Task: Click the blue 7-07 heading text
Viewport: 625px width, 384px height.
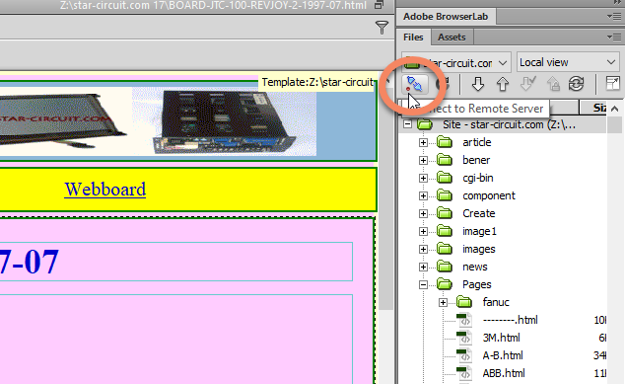Action: click(x=30, y=262)
